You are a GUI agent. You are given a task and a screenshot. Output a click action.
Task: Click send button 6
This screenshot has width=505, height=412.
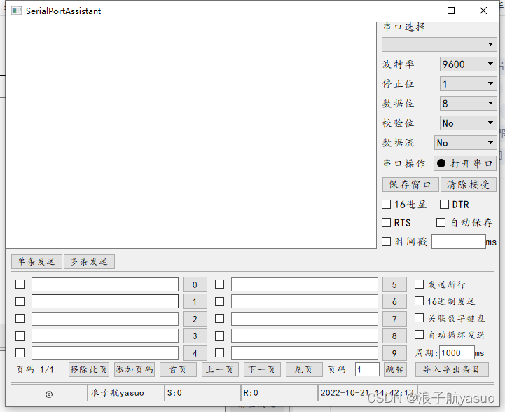click(x=394, y=301)
